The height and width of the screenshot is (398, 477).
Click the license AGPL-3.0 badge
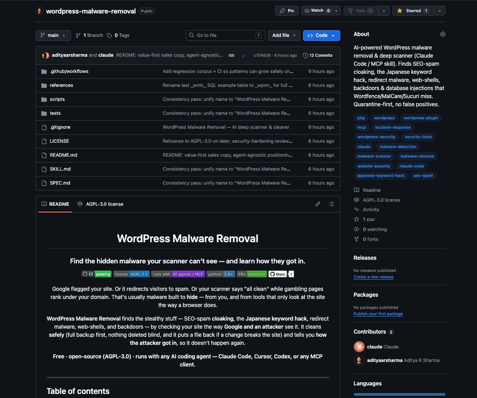tap(131, 274)
